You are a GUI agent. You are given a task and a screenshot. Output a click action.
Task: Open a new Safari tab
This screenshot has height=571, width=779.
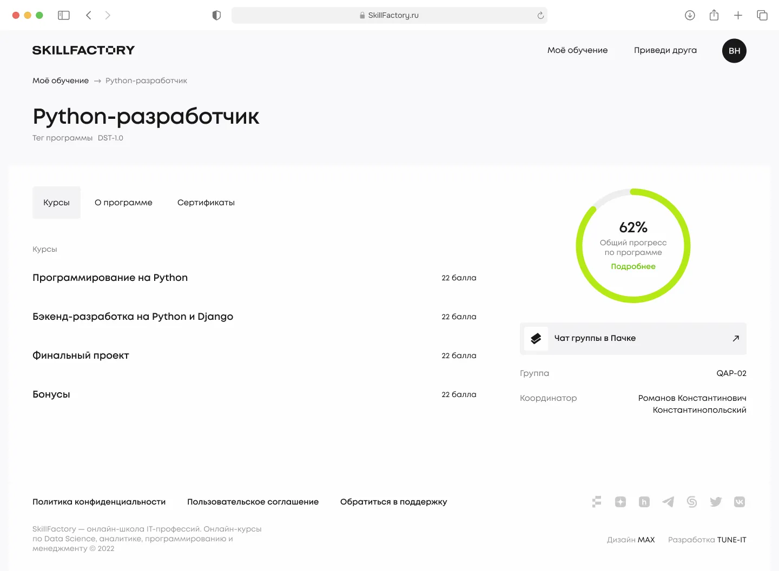click(x=738, y=15)
